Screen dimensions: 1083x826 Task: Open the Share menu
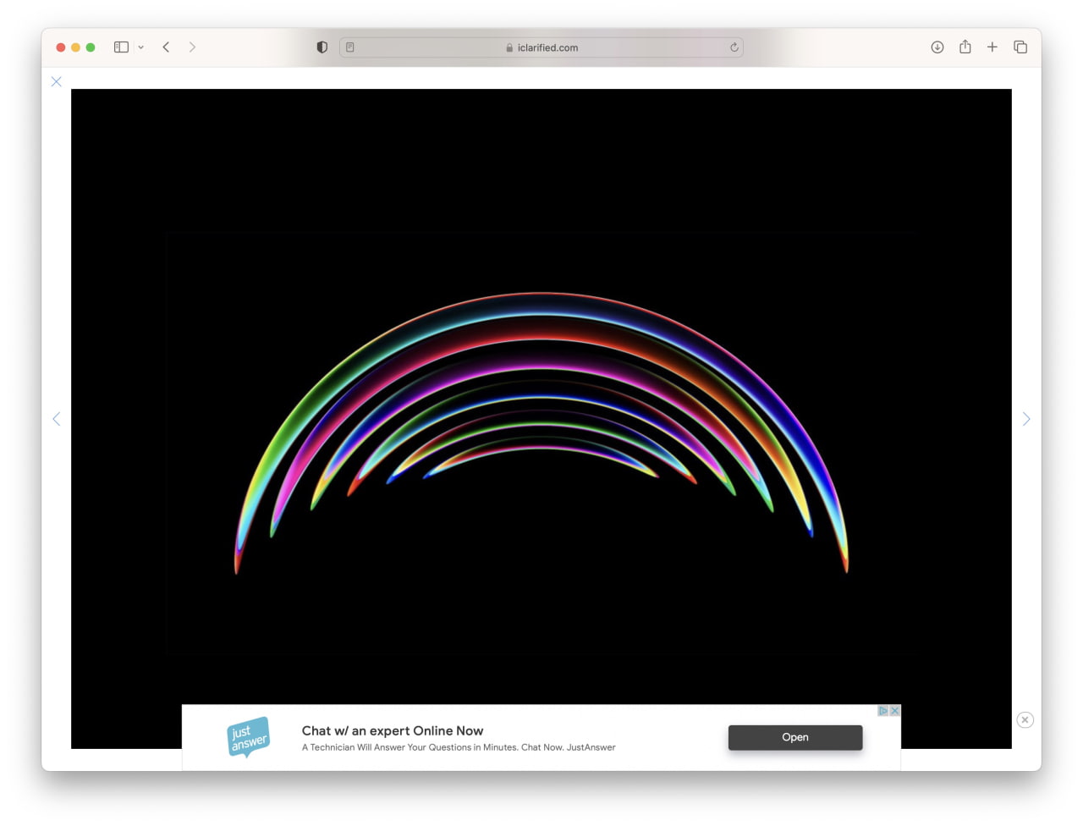[965, 47]
